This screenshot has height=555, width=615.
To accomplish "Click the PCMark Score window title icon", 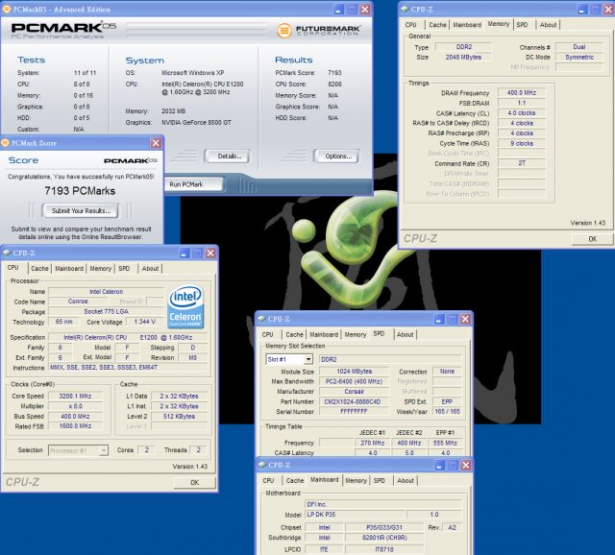I will (x=5, y=143).
